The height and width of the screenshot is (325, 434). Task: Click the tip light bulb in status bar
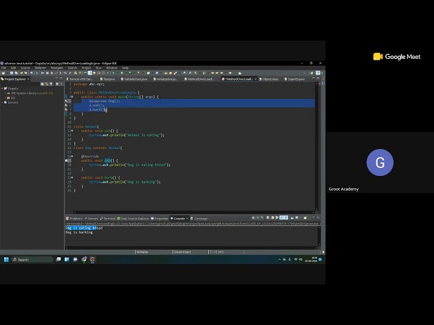[323, 252]
